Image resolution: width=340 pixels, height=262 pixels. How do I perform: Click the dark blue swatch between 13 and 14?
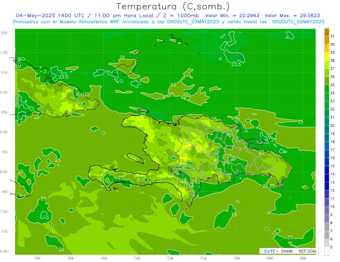[x=327, y=178]
